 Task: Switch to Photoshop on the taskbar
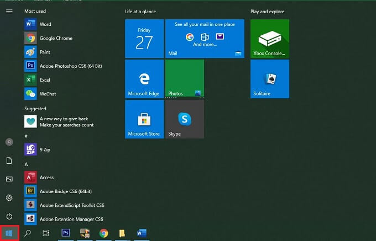(x=66, y=233)
